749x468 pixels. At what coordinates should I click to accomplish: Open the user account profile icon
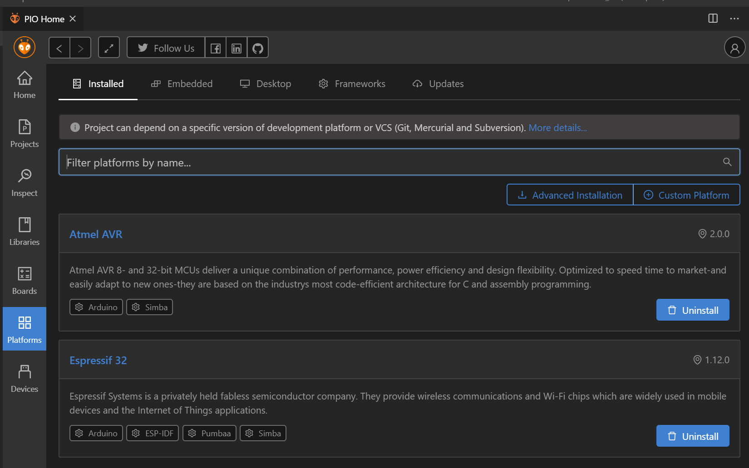[734, 48]
